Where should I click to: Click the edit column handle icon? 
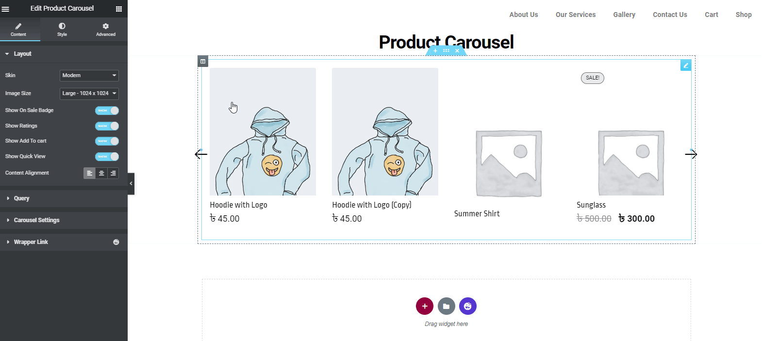coord(203,61)
